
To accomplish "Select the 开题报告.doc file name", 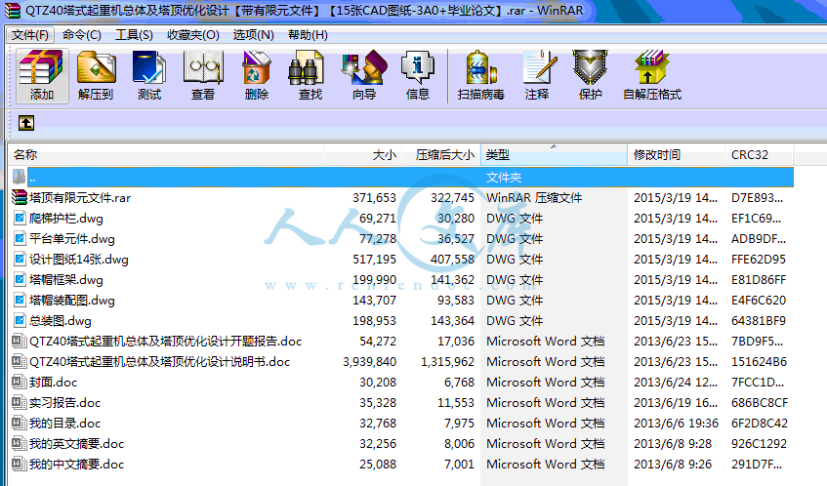I will [x=166, y=342].
